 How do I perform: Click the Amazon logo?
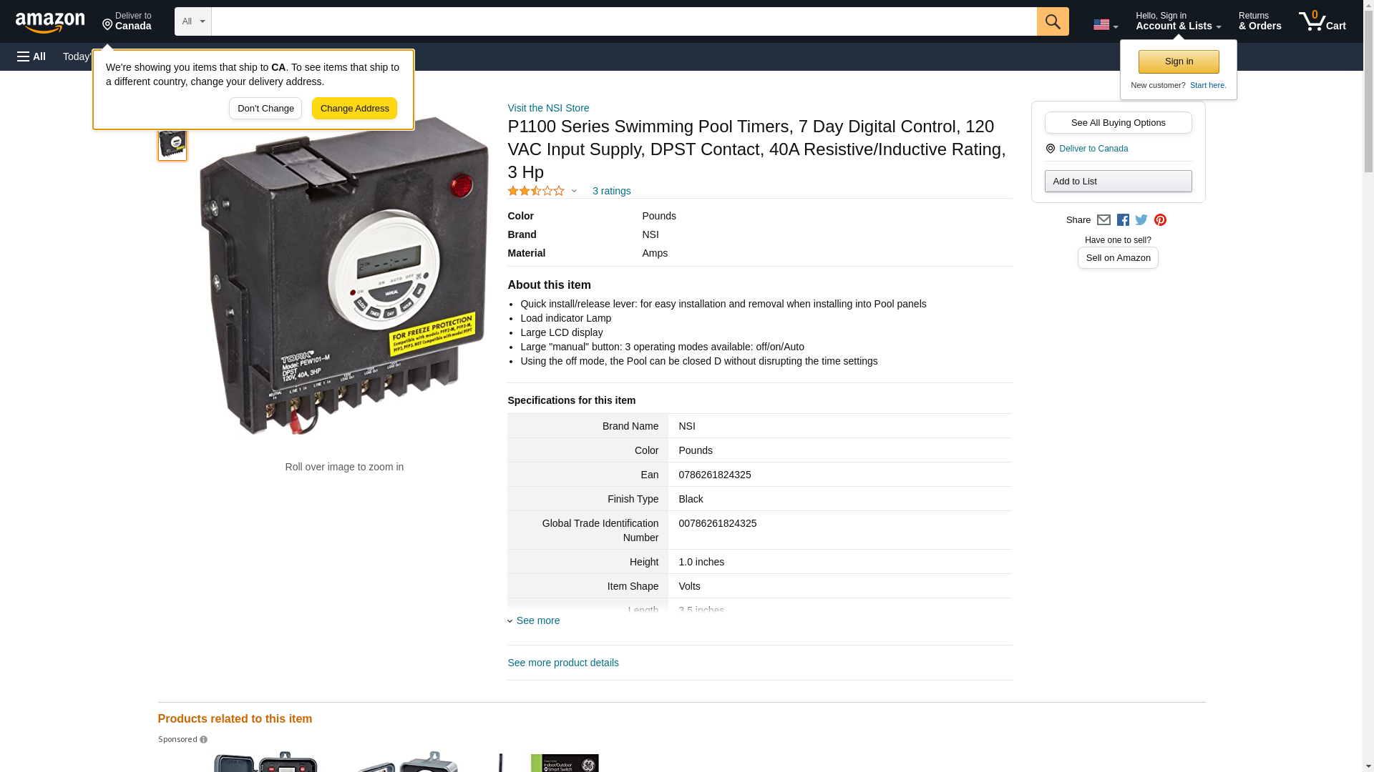pyautogui.click(x=50, y=22)
